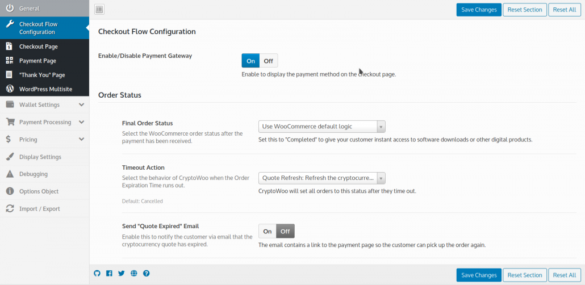Click the shopping cart icon for Payment Processing

(10, 122)
